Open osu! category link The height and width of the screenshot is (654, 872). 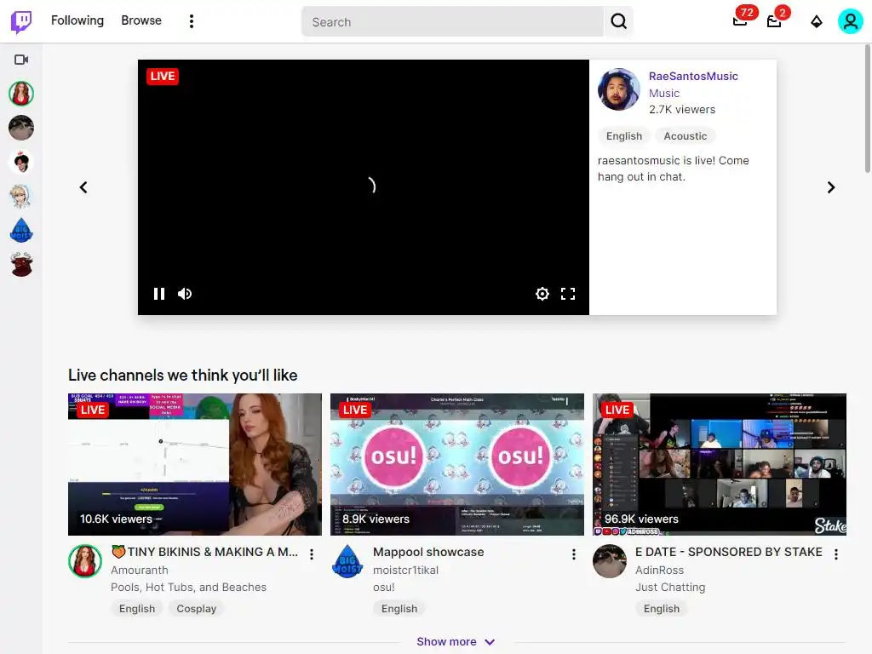[384, 588]
